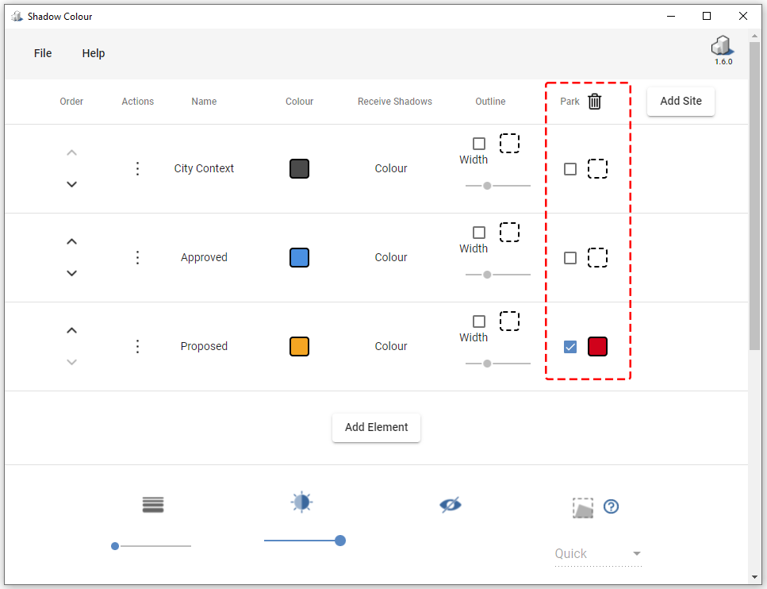Move City Context down with the chevron

coord(71,184)
